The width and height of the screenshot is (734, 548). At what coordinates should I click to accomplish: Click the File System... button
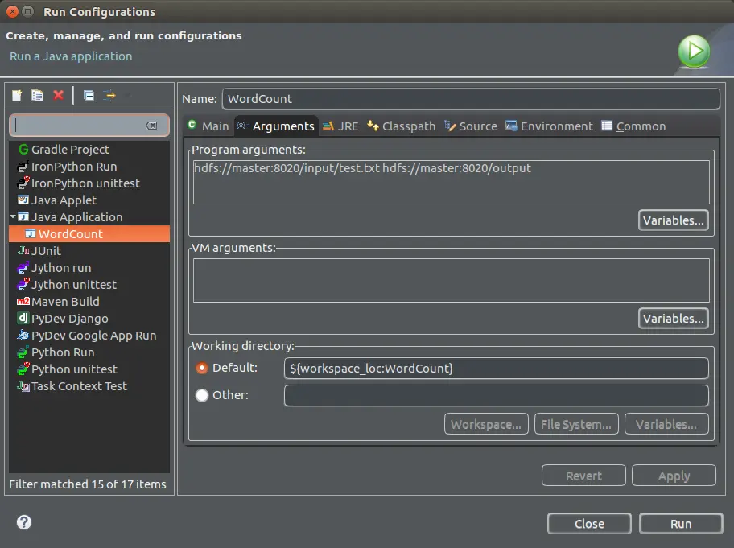click(x=576, y=424)
